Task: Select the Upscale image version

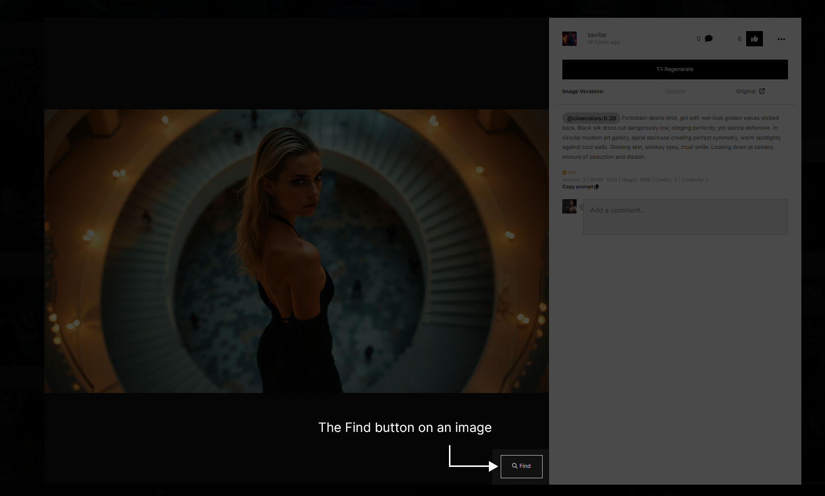Action: click(675, 91)
